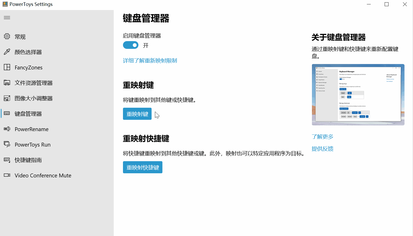
Task: Click the Video Conference Mute camera icon
Action: pos(7,175)
